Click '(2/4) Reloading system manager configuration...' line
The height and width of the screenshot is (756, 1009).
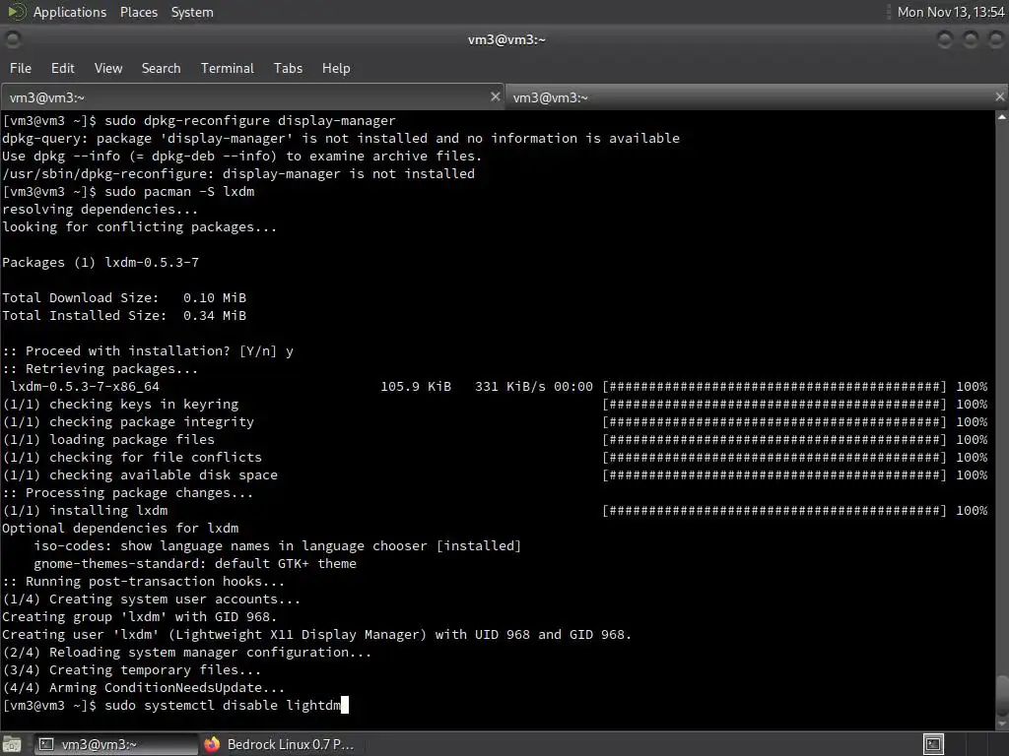[186, 653]
